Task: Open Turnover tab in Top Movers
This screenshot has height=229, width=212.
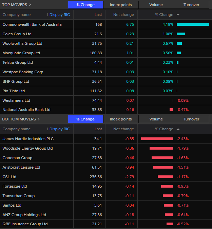Action: pos(191,5)
